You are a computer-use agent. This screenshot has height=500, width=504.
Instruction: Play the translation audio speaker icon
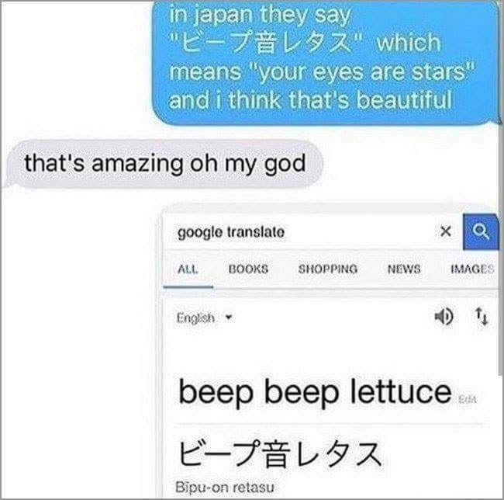click(444, 317)
